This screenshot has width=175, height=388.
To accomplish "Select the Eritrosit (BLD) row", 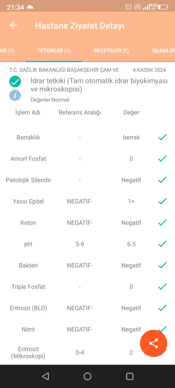I will [87, 308].
